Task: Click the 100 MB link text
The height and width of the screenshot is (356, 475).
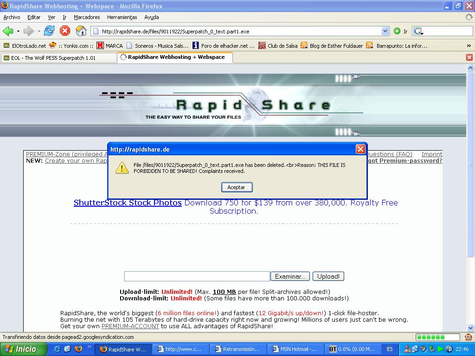Action: 224,292
